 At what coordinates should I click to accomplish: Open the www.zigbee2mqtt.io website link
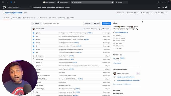[122, 32]
